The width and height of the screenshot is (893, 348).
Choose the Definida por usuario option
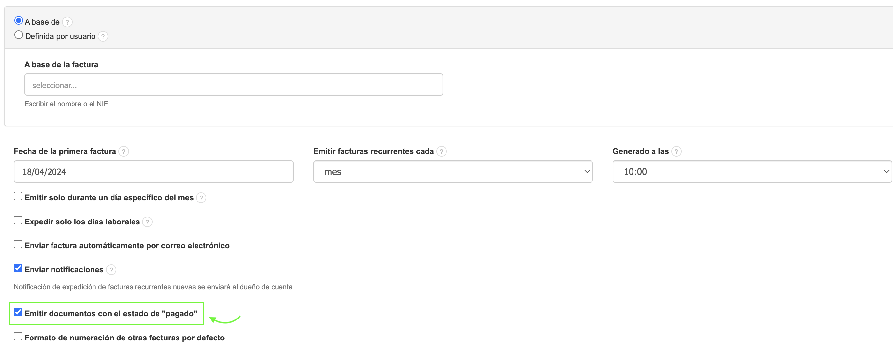tap(19, 35)
